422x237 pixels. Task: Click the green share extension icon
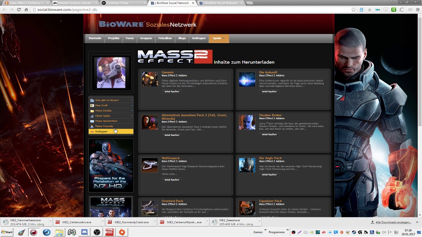tap(394, 10)
